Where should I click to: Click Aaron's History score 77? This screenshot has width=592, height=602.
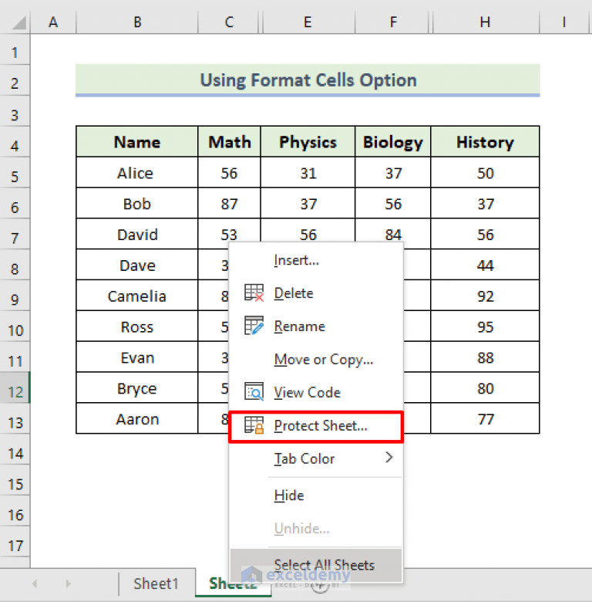coord(485,419)
